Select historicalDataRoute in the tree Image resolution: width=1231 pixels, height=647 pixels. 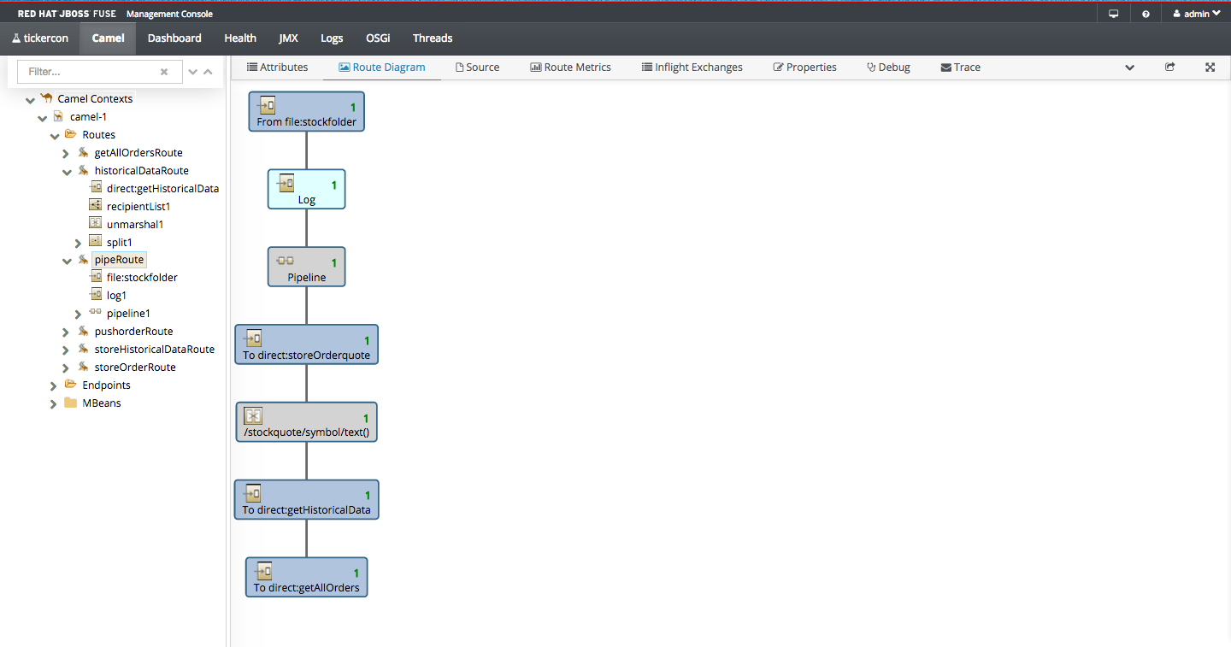[141, 171]
